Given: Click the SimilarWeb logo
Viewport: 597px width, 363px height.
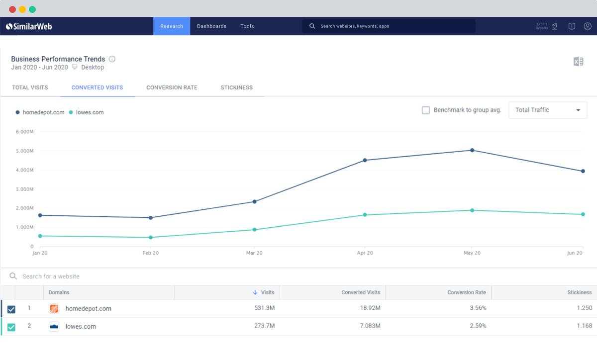Looking at the screenshot, I should 29,26.
